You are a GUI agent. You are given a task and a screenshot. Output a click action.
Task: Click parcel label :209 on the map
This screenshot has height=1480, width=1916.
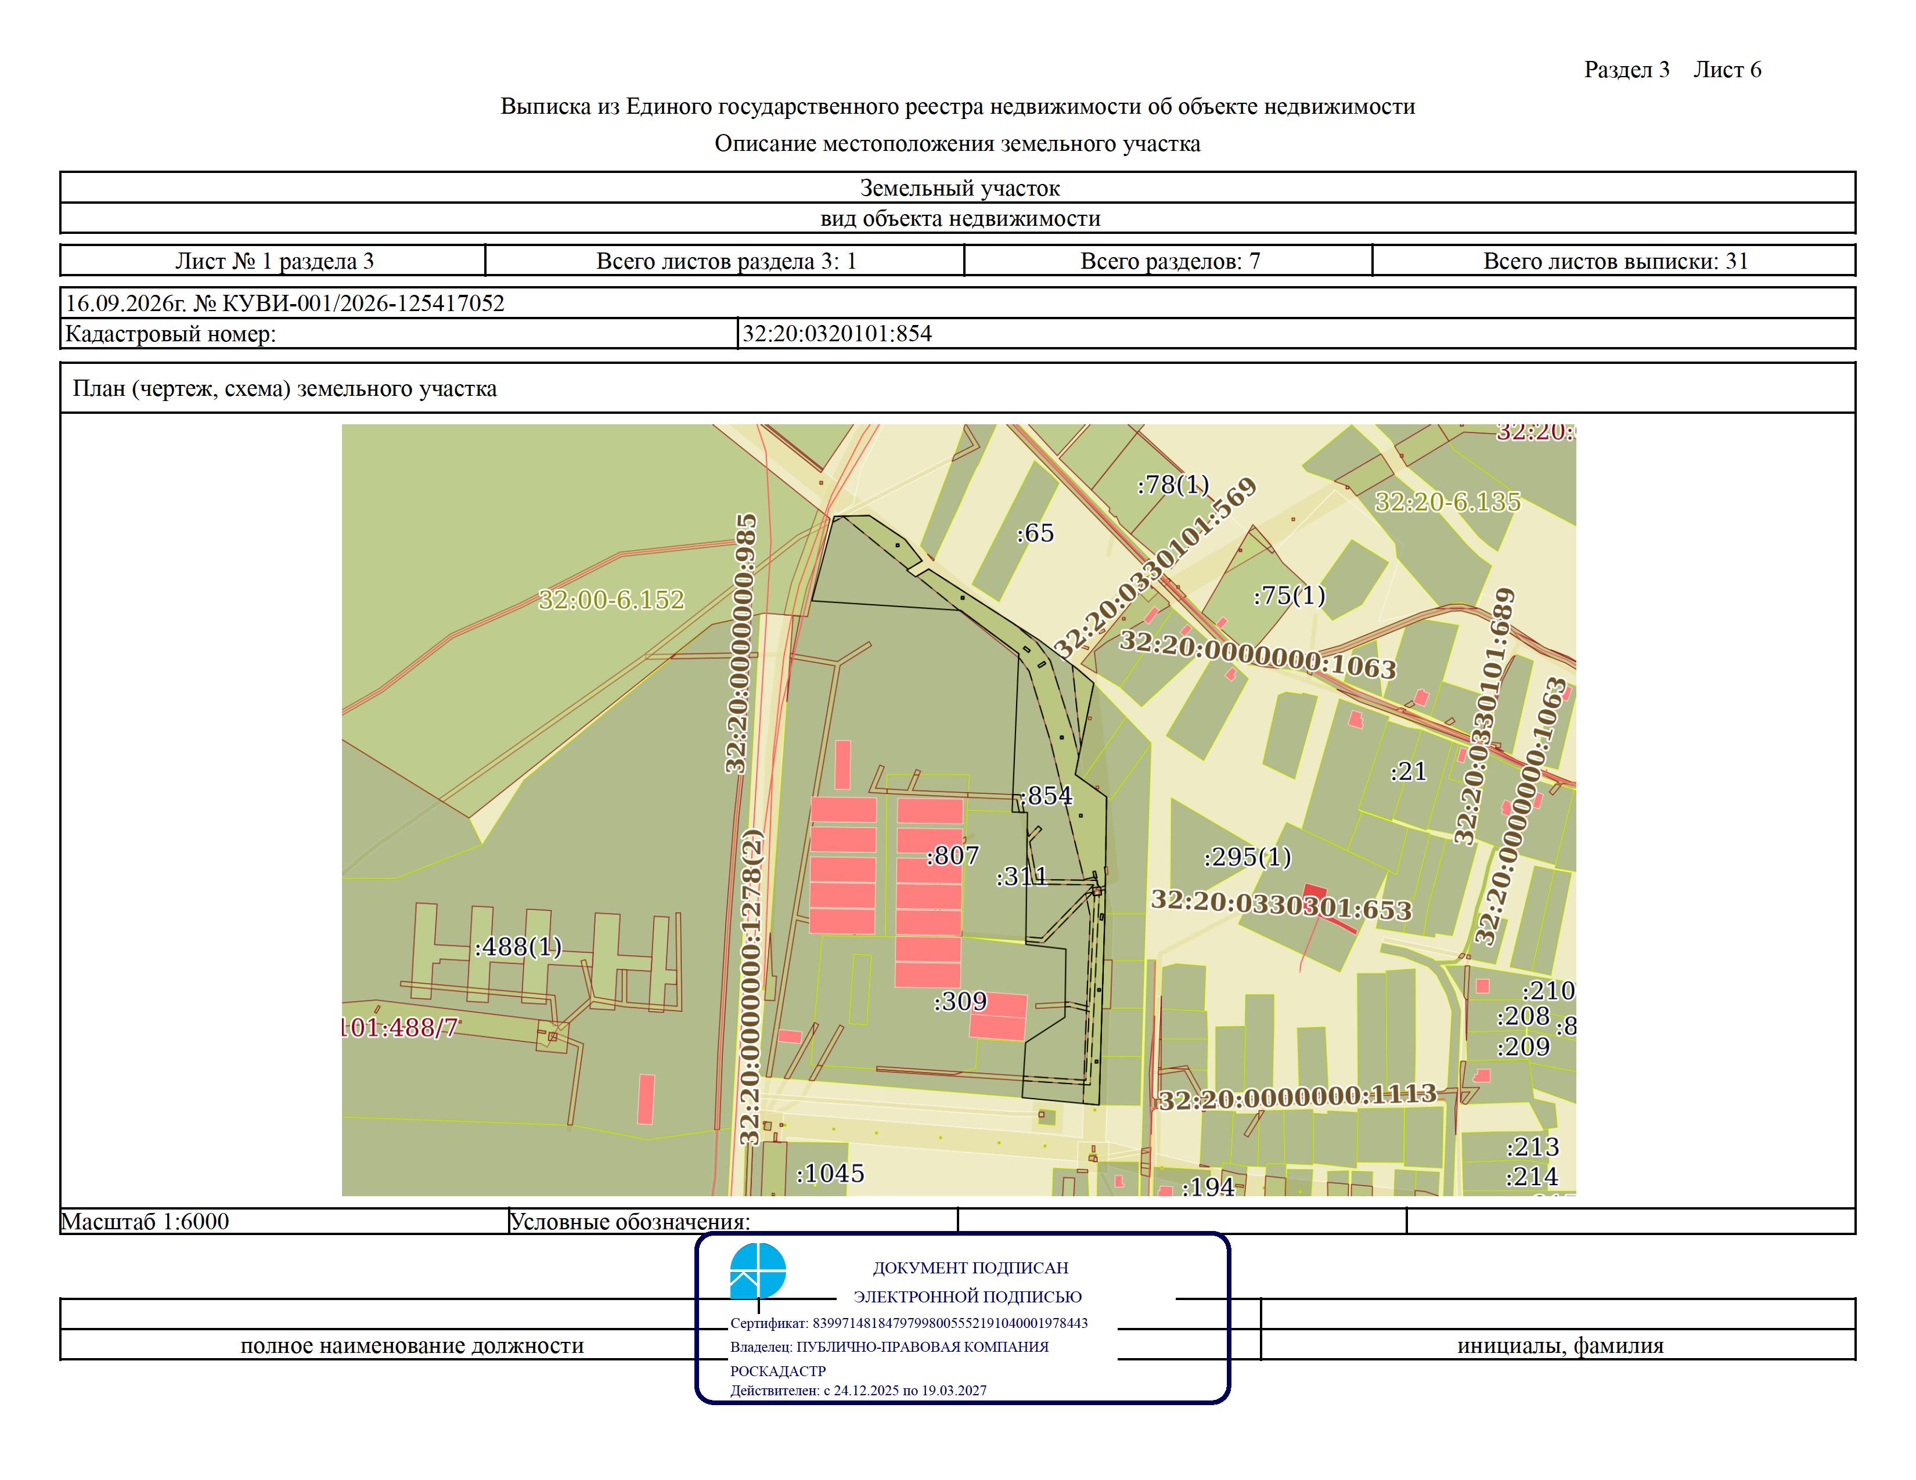pos(1524,1047)
